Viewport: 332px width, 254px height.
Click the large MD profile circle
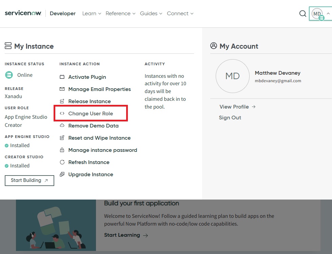click(x=233, y=76)
